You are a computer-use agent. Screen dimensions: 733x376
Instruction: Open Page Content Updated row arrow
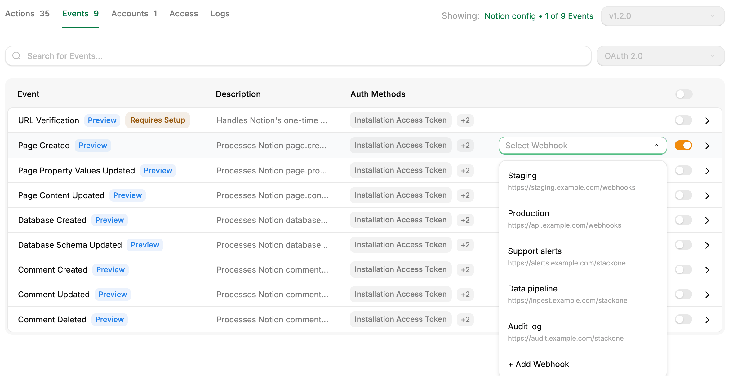[x=707, y=195]
